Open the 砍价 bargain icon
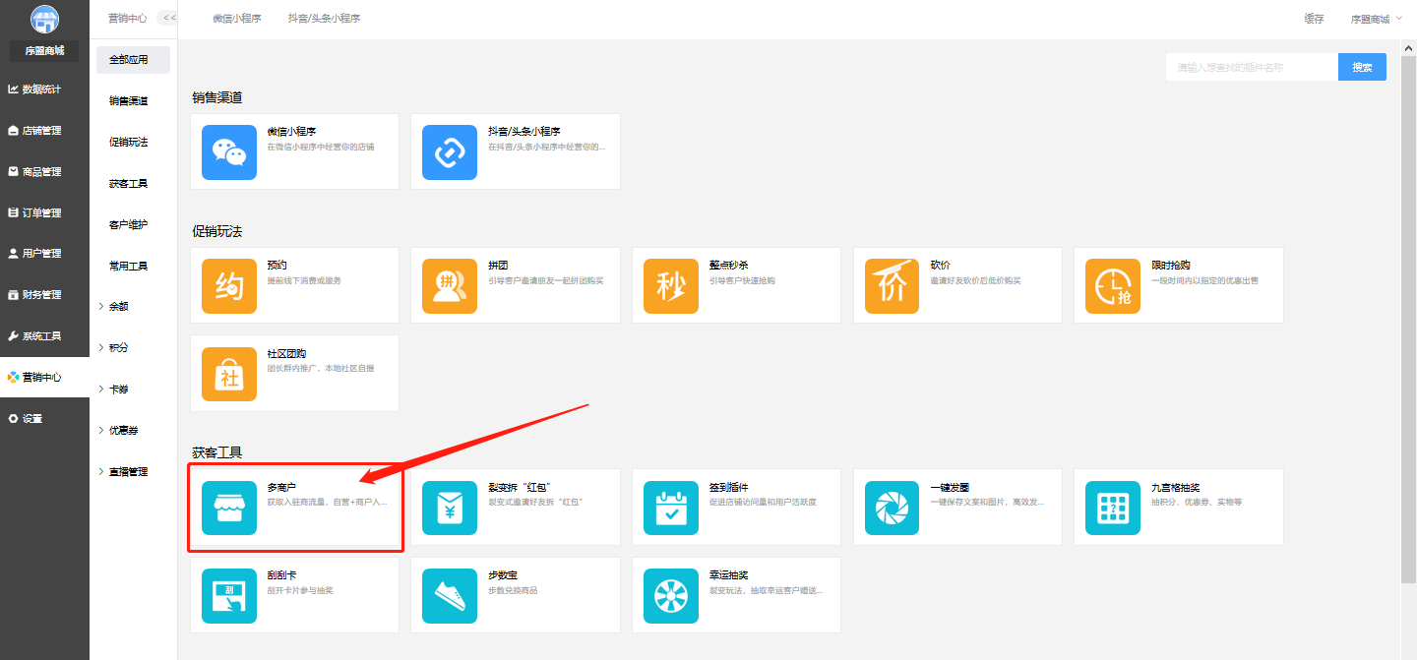The width and height of the screenshot is (1417, 660). (x=892, y=286)
